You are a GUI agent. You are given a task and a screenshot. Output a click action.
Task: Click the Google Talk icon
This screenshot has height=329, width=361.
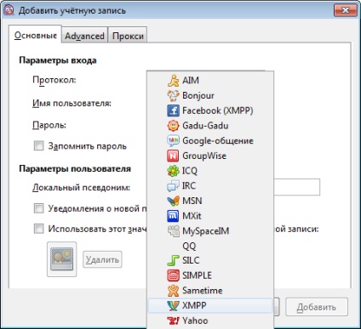[173, 140]
